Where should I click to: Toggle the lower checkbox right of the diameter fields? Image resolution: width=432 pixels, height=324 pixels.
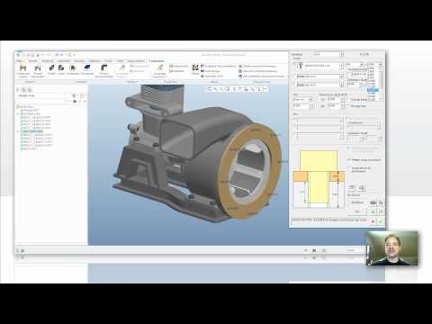pos(348,106)
